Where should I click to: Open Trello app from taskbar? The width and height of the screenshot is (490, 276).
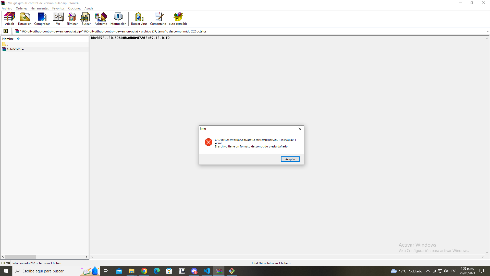click(182, 271)
